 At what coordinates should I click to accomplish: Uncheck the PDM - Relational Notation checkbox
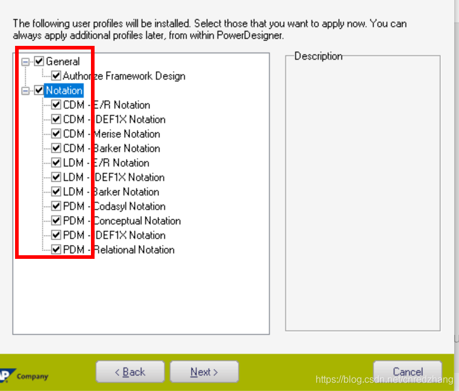(x=56, y=249)
